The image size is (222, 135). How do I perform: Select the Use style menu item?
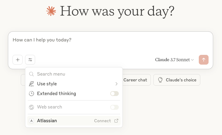47,84
